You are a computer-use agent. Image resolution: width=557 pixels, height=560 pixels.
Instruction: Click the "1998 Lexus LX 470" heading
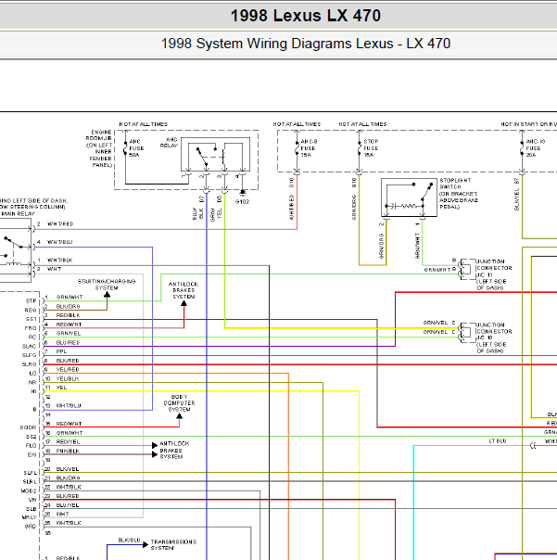click(306, 16)
